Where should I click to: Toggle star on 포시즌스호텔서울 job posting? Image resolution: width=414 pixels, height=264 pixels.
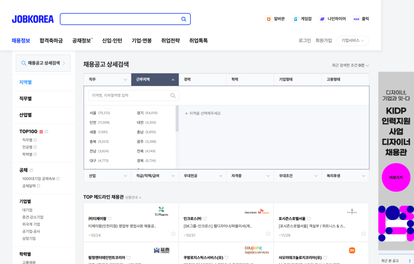pyautogui.click(x=363, y=234)
